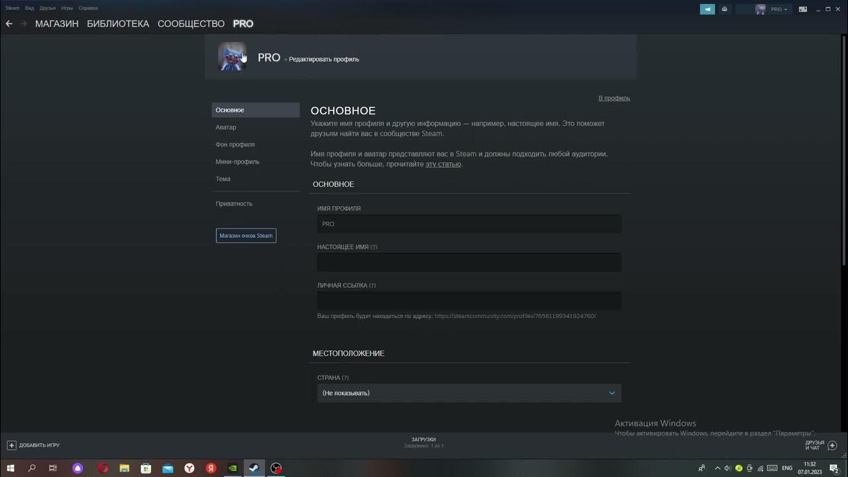Image resolution: width=848 pixels, height=477 pixels.
Task: Click the profile avatar in the PRO header
Action: tap(233, 57)
